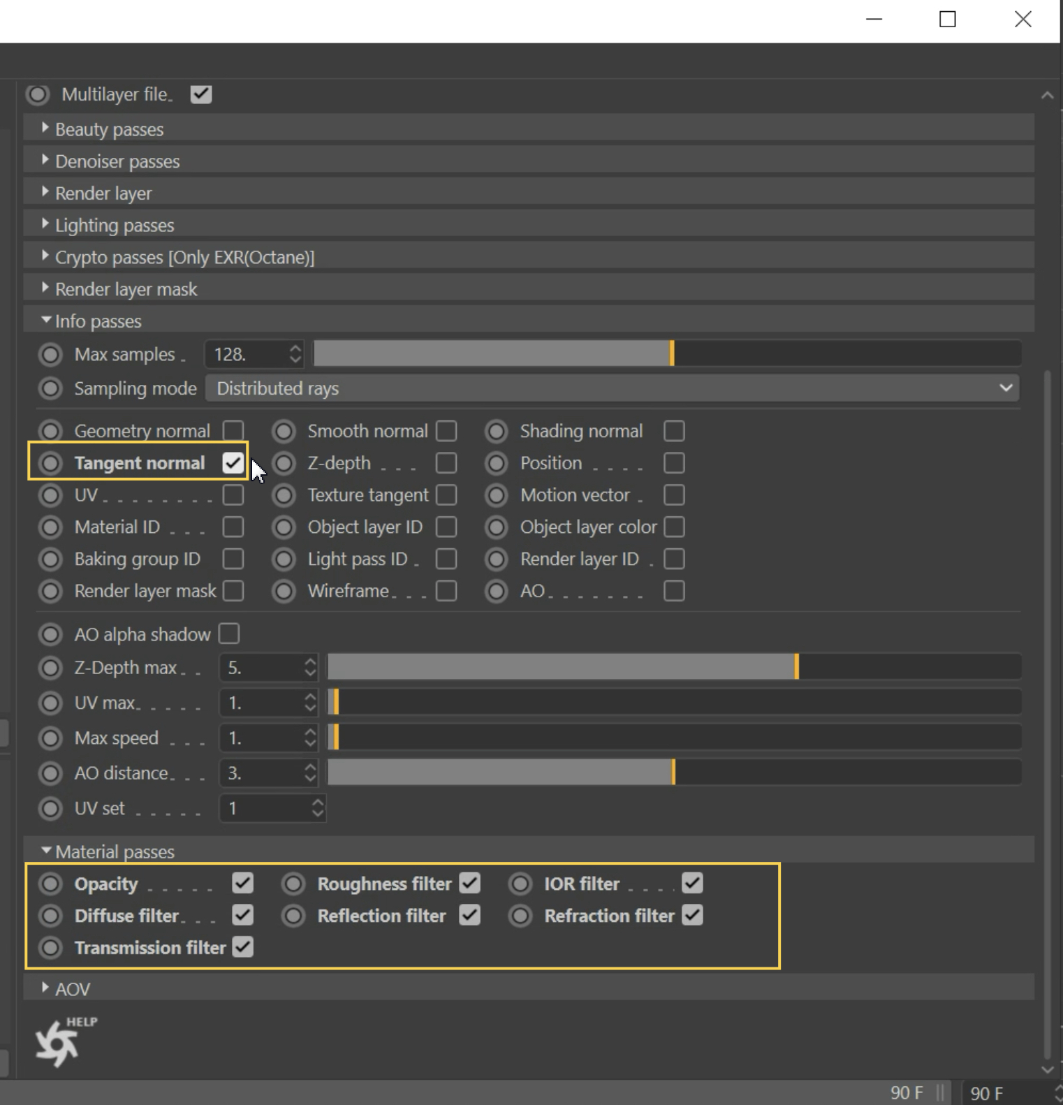Disable the Tangent normal checkbox

click(x=233, y=463)
